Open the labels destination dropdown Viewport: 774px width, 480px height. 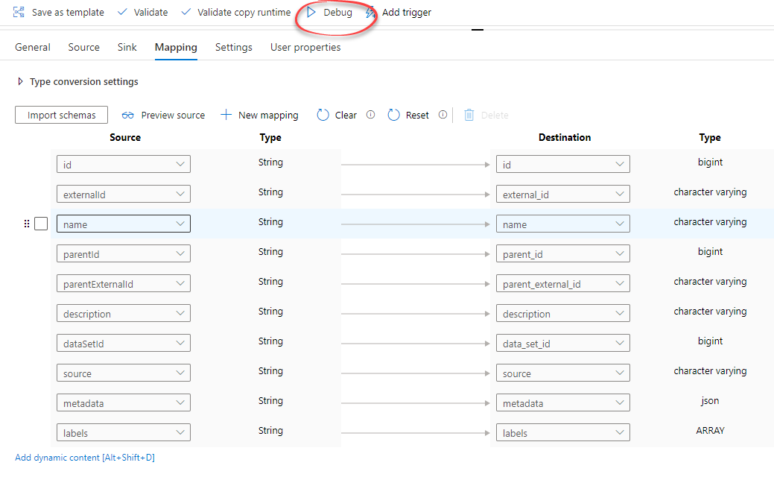[563, 432]
